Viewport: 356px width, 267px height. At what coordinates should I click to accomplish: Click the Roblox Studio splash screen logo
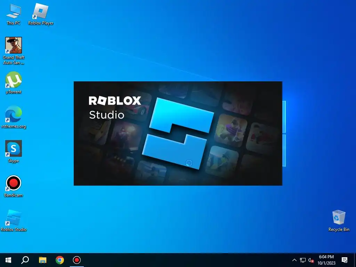178,133
